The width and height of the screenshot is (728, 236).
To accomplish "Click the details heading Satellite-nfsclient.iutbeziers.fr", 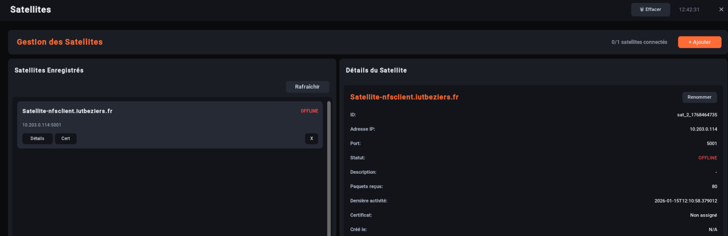I will point(404,97).
